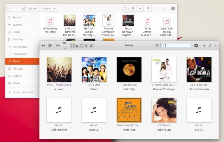Select file 00 Love Me Not.mp3
The height and width of the screenshot is (142, 224).
click(50, 25)
